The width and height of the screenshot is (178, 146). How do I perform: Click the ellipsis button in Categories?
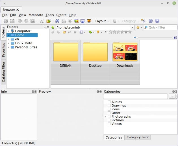point(172,96)
